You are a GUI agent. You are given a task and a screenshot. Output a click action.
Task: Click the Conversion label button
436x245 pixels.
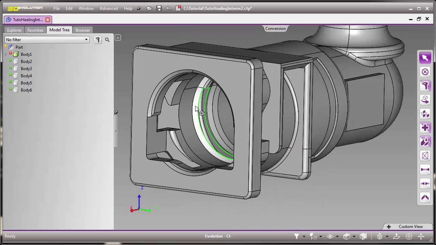(276, 29)
